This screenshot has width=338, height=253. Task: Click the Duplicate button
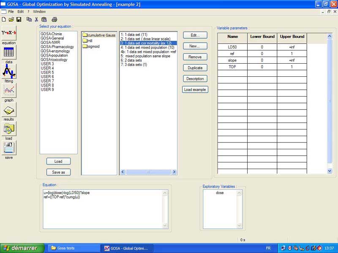point(195,68)
